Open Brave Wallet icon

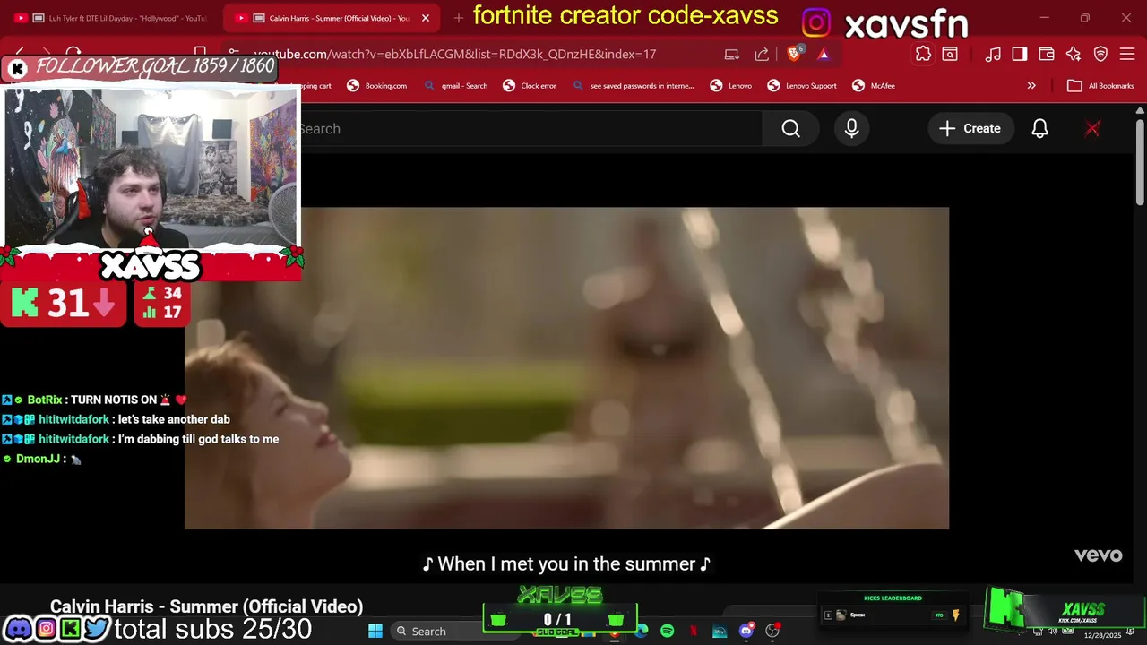click(x=1047, y=54)
